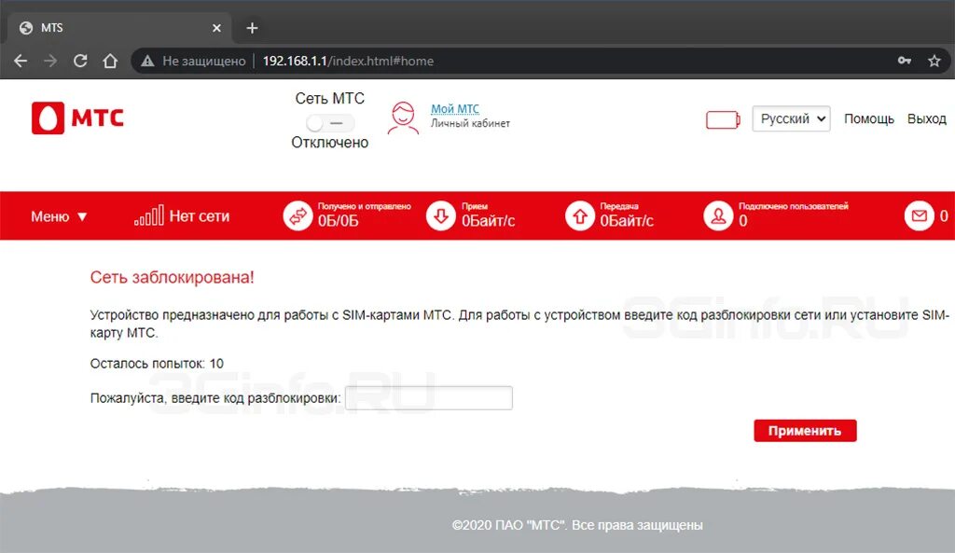
Task: Click the personal account avatar icon
Action: (x=403, y=118)
